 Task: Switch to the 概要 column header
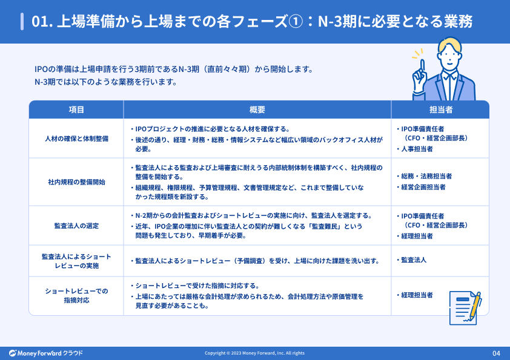click(257, 110)
